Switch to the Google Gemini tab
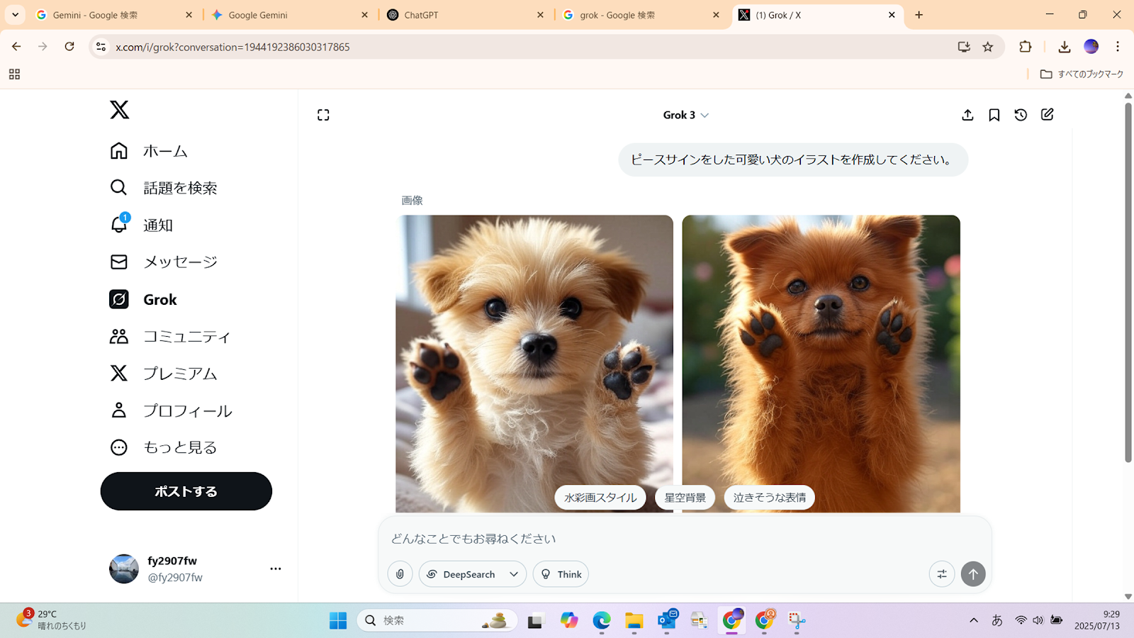 click(x=289, y=15)
